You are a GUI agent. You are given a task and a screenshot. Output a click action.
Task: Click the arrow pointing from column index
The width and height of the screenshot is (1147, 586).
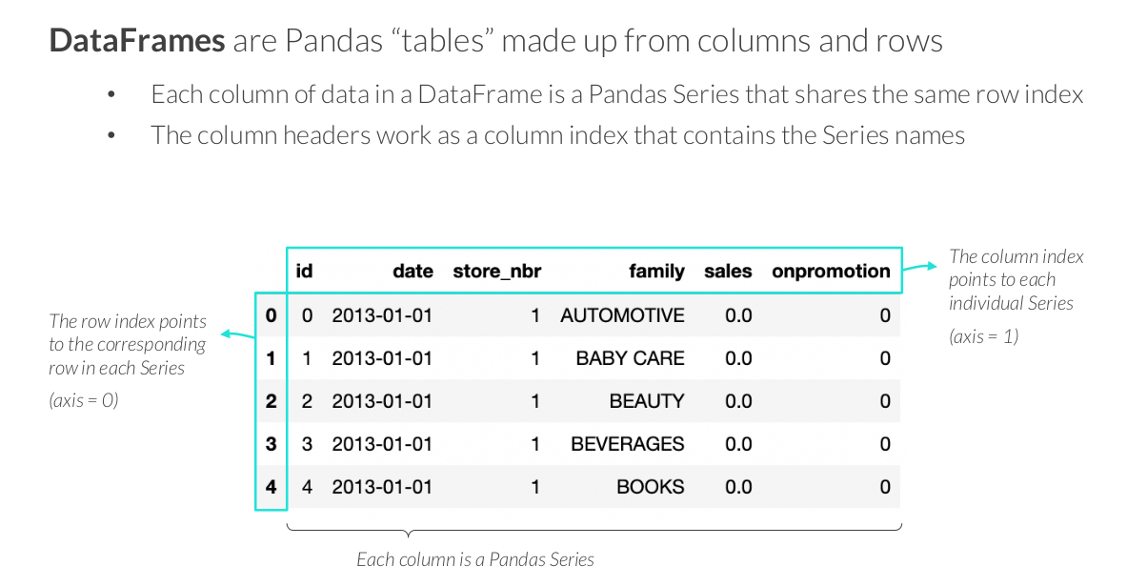coord(918,268)
